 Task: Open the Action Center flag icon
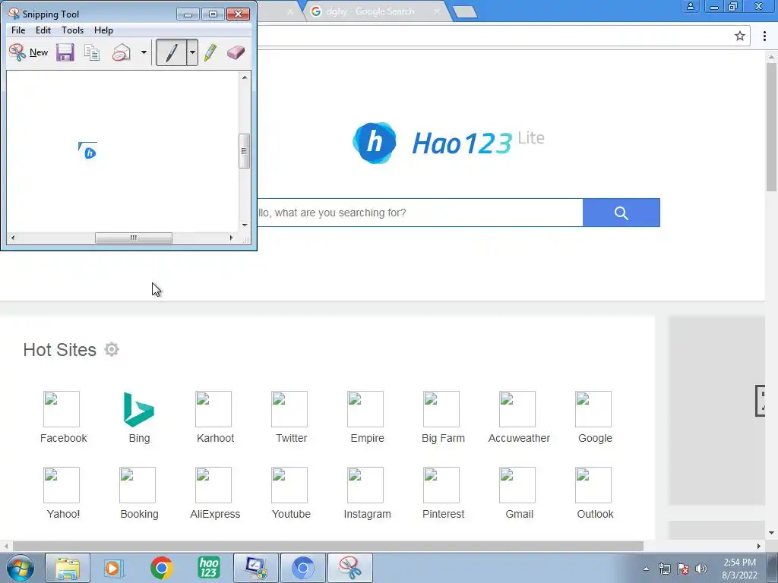(683, 569)
